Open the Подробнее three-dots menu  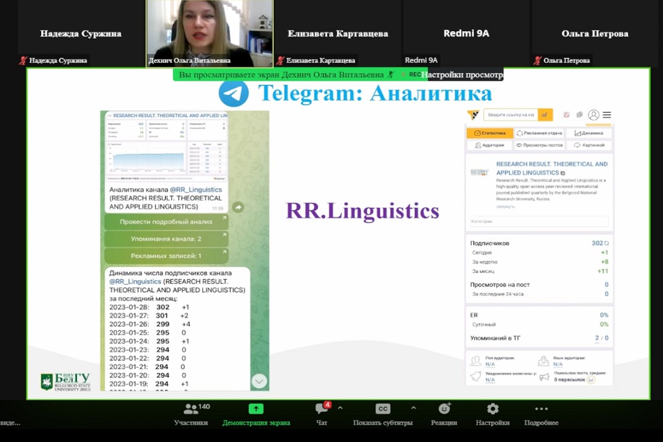[541, 414]
